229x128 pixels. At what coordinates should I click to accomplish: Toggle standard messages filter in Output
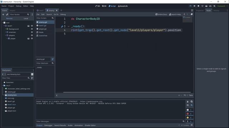189,110
